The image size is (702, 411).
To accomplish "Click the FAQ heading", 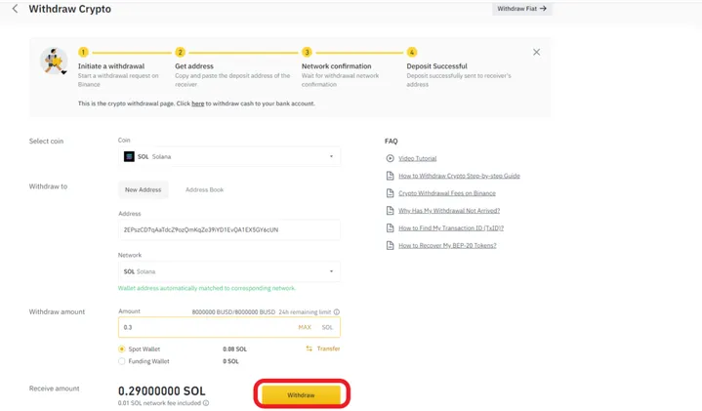I will point(391,141).
